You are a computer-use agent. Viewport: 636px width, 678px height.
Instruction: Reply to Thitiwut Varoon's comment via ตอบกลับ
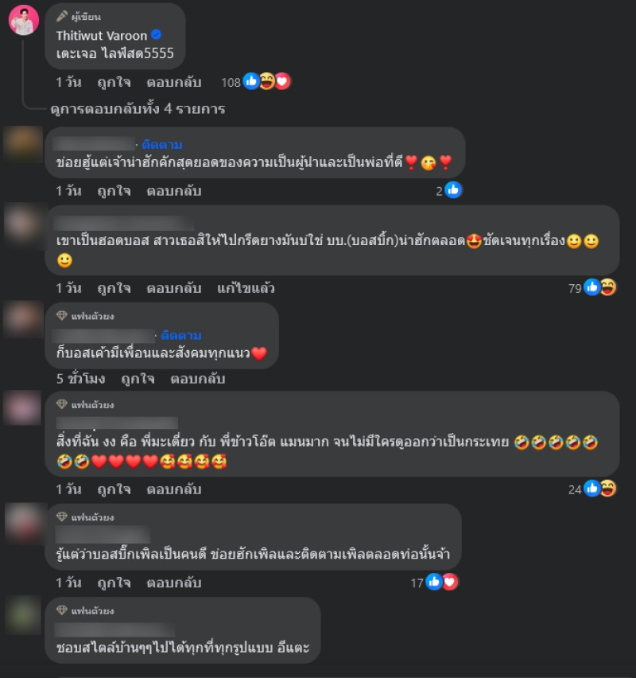click(x=173, y=82)
